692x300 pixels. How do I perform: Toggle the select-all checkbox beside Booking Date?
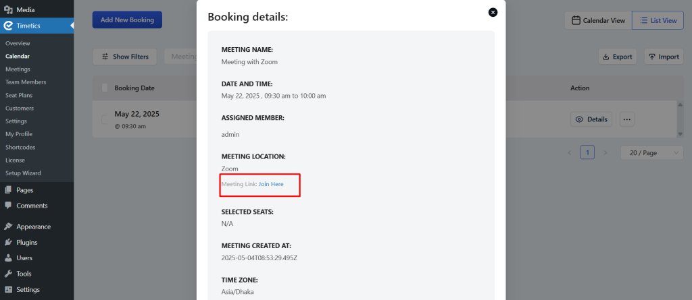point(105,88)
